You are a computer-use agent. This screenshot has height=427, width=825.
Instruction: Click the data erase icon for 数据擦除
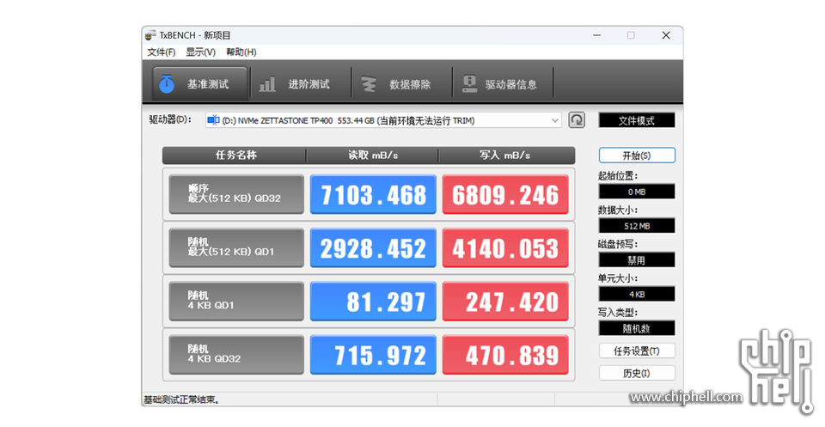tap(370, 84)
